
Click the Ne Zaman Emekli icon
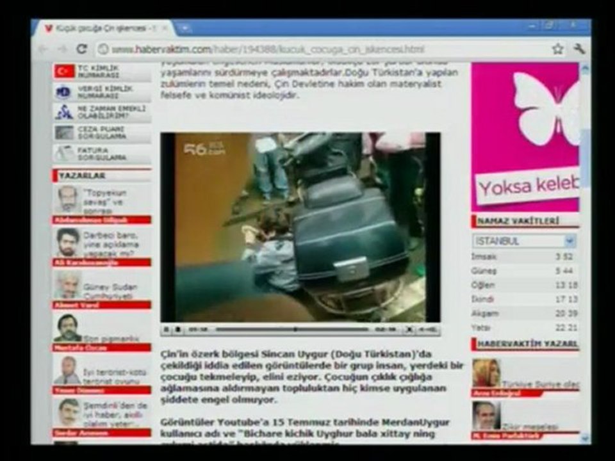click(63, 113)
